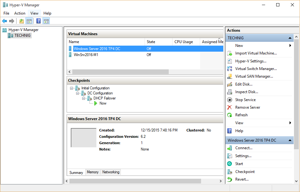Click the Forward arrow toolbar icon

click(x=12, y=21)
